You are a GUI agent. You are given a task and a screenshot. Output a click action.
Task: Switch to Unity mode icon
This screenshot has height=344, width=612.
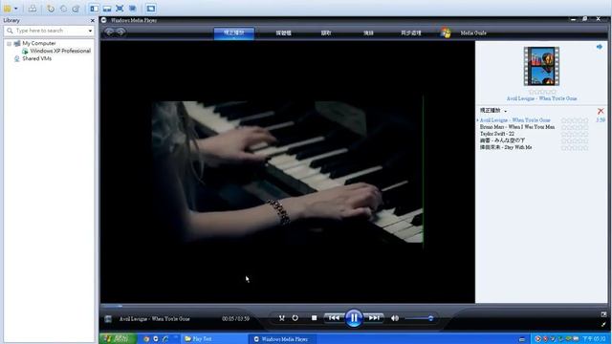pos(133,9)
